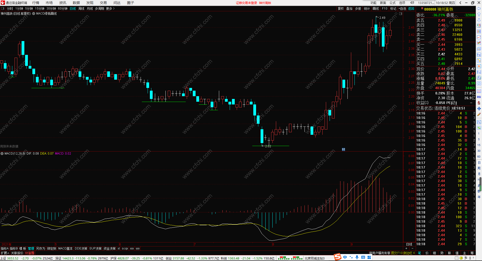Click the red S sidebar icon
Screen dimensions: 482x261
[479, 103]
